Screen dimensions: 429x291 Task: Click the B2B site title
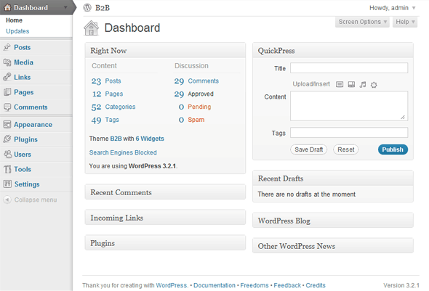(x=103, y=8)
